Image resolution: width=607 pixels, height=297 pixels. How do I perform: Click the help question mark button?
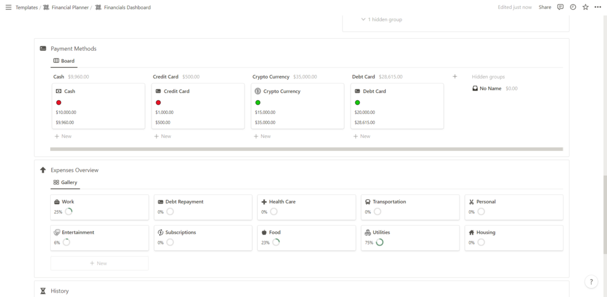591,281
